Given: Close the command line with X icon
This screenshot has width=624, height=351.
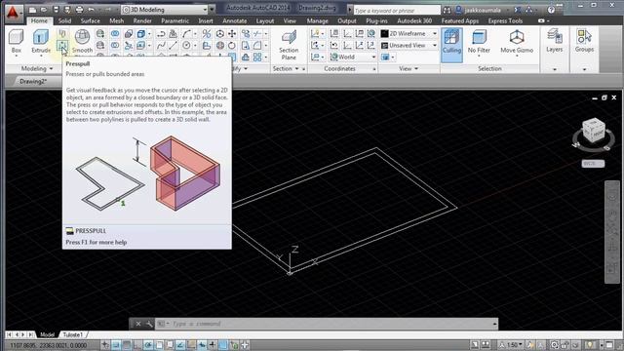Looking at the screenshot, I should pos(138,324).
